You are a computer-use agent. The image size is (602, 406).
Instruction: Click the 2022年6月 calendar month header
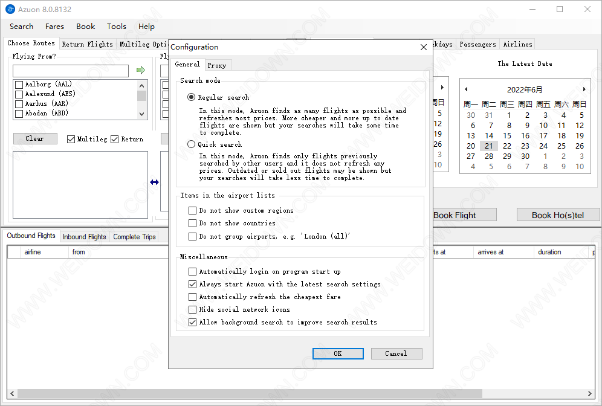point(525,90)
